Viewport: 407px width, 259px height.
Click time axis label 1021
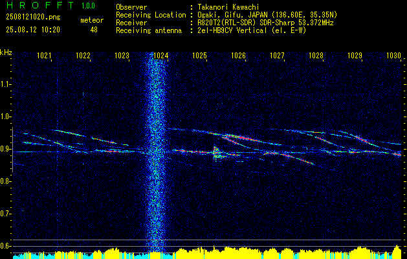[x=45, y=55]
